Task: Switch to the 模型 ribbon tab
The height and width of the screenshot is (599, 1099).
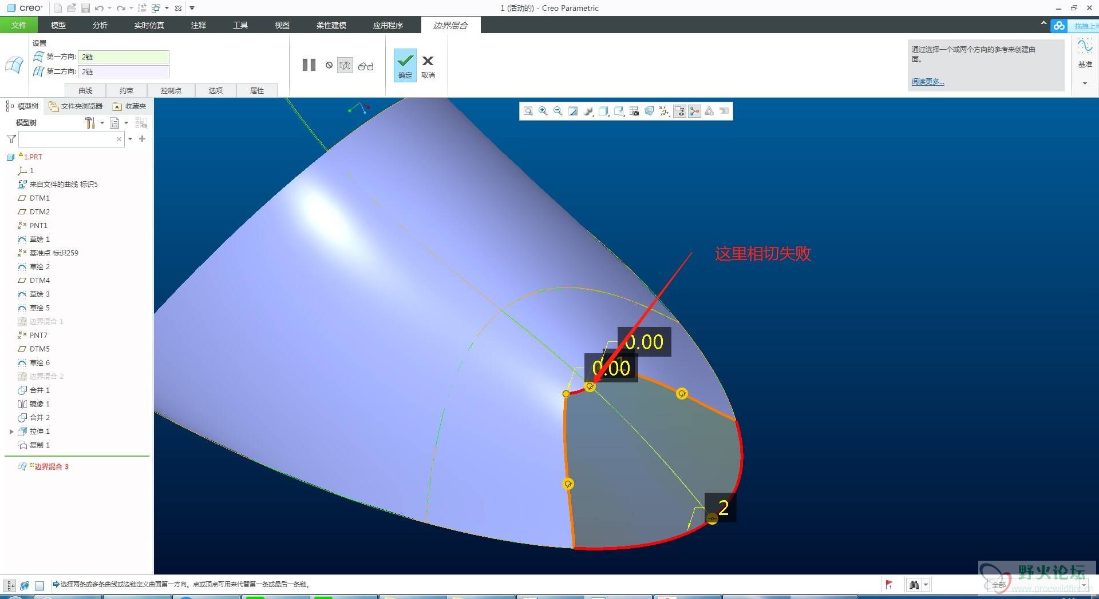Action: pos(58,25)
